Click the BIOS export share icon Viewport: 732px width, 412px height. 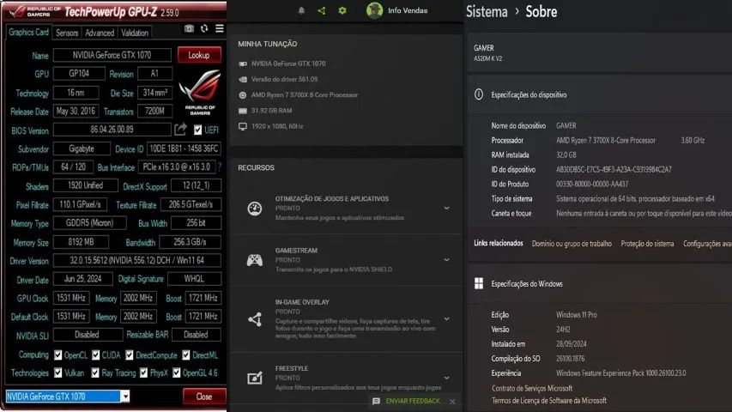[181, 129]
